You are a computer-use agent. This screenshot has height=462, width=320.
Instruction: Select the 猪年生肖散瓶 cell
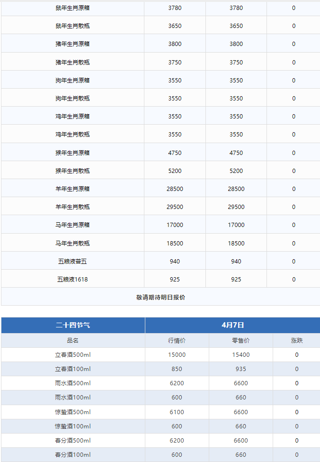click(72, 63)
